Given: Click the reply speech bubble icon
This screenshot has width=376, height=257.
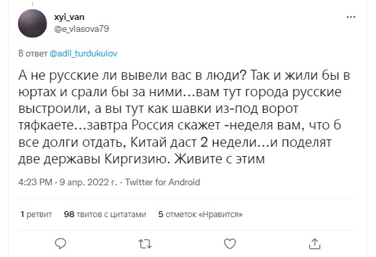Looking at the screenshot, I should 61,244.
